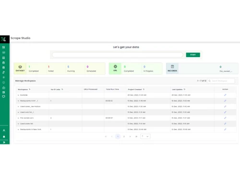Go to the next page arrow

pos(130,136)
